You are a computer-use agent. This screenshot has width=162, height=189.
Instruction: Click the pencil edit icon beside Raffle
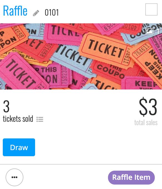click(36, 13)
